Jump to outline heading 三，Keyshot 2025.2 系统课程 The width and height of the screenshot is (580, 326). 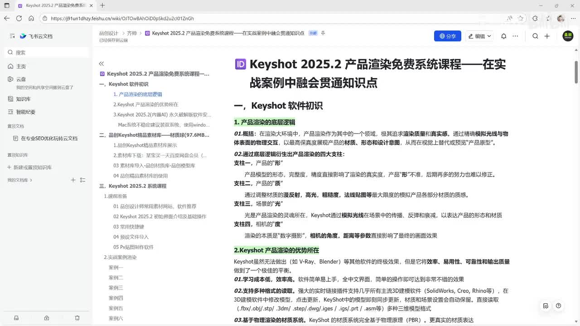(133, 186)
